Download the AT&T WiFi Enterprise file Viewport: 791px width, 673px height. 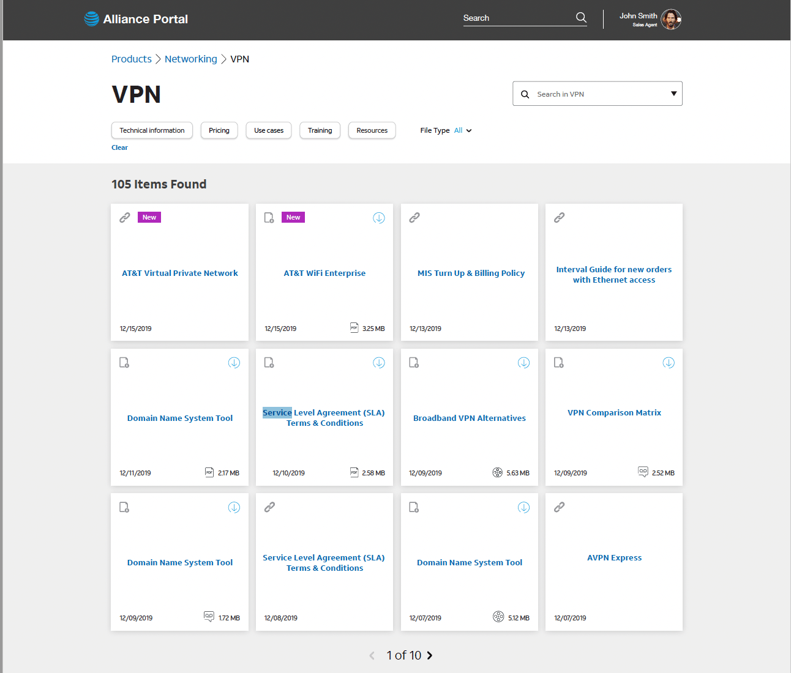(379, 218)
